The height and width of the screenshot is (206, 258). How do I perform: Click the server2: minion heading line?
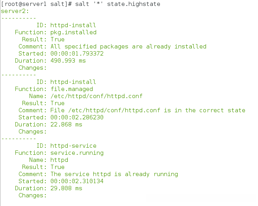click(13, 11)
